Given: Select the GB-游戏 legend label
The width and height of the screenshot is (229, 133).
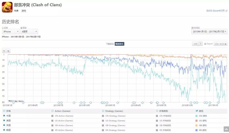Looking at the screenshot, I should [203, 125].
